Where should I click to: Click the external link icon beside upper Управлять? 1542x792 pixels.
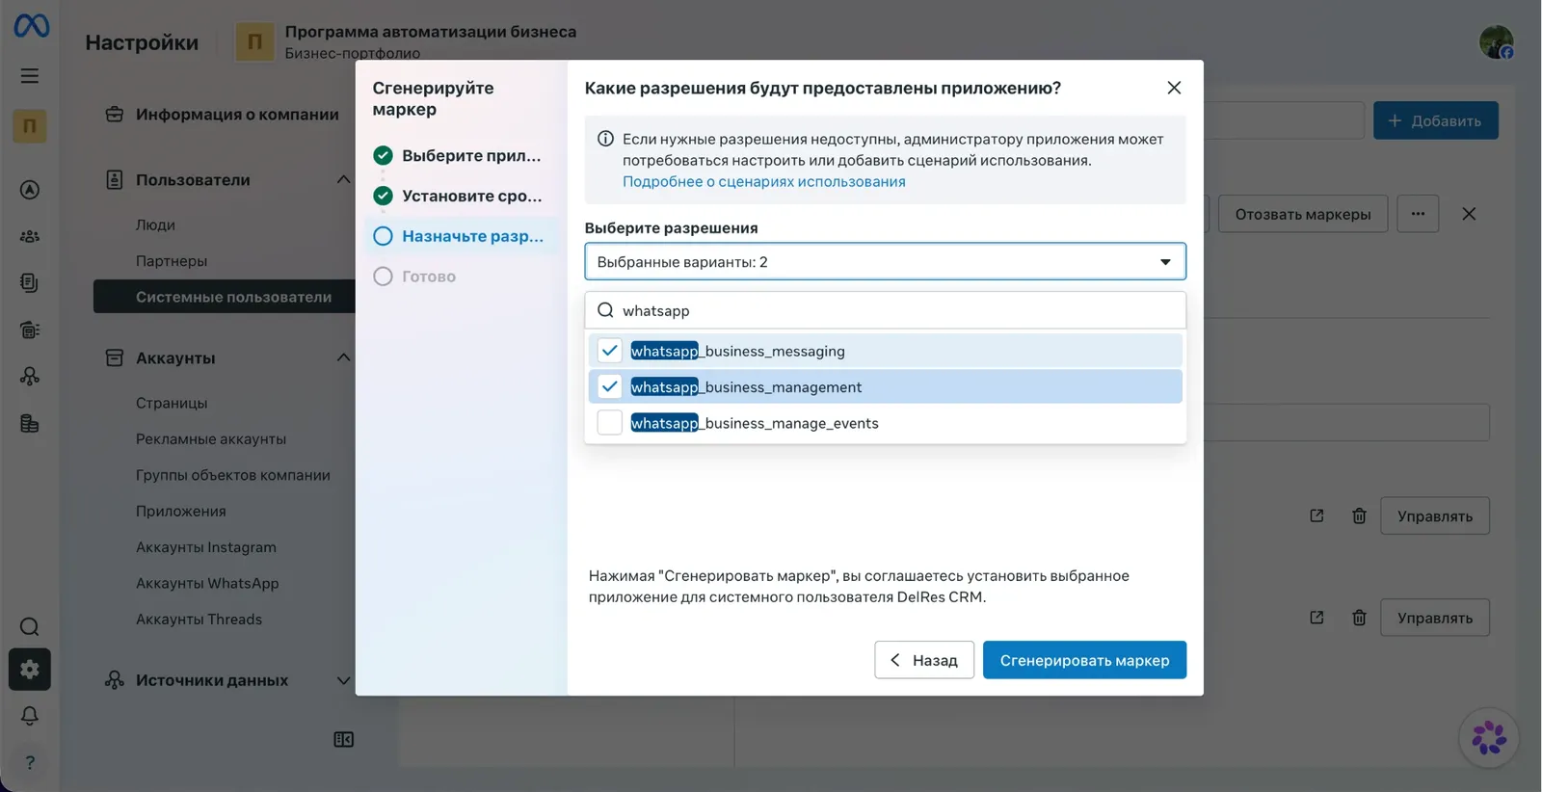point(1316,515)
